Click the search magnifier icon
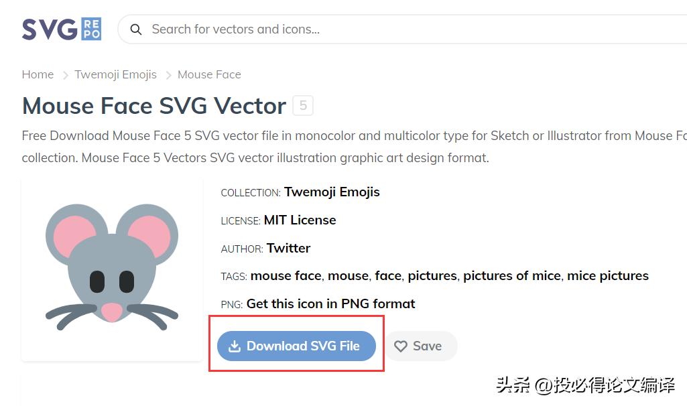The width and height of the screenshot is (687, 406). click(x=136, y=29)
